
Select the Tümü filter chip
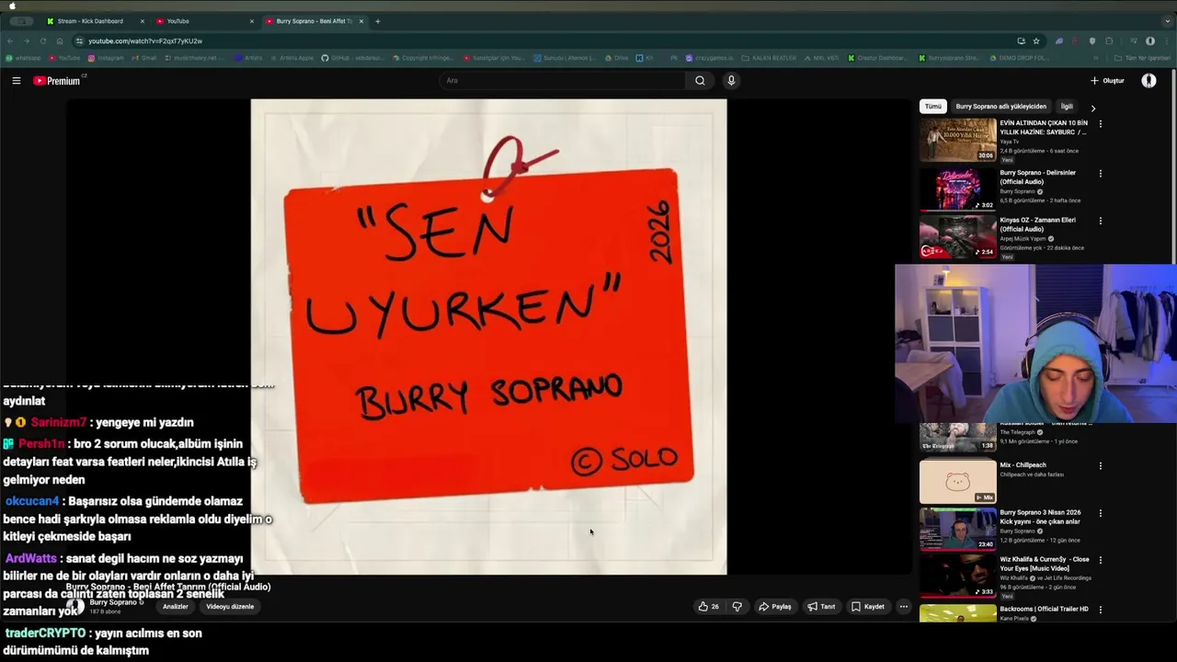click(933, 107)
